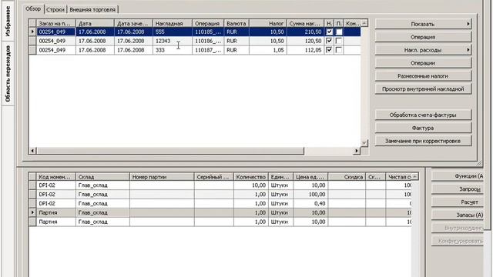493x277 pixels.
Task: Click the lower grid's scroll up arrow
Action: [x=415, y=177]
